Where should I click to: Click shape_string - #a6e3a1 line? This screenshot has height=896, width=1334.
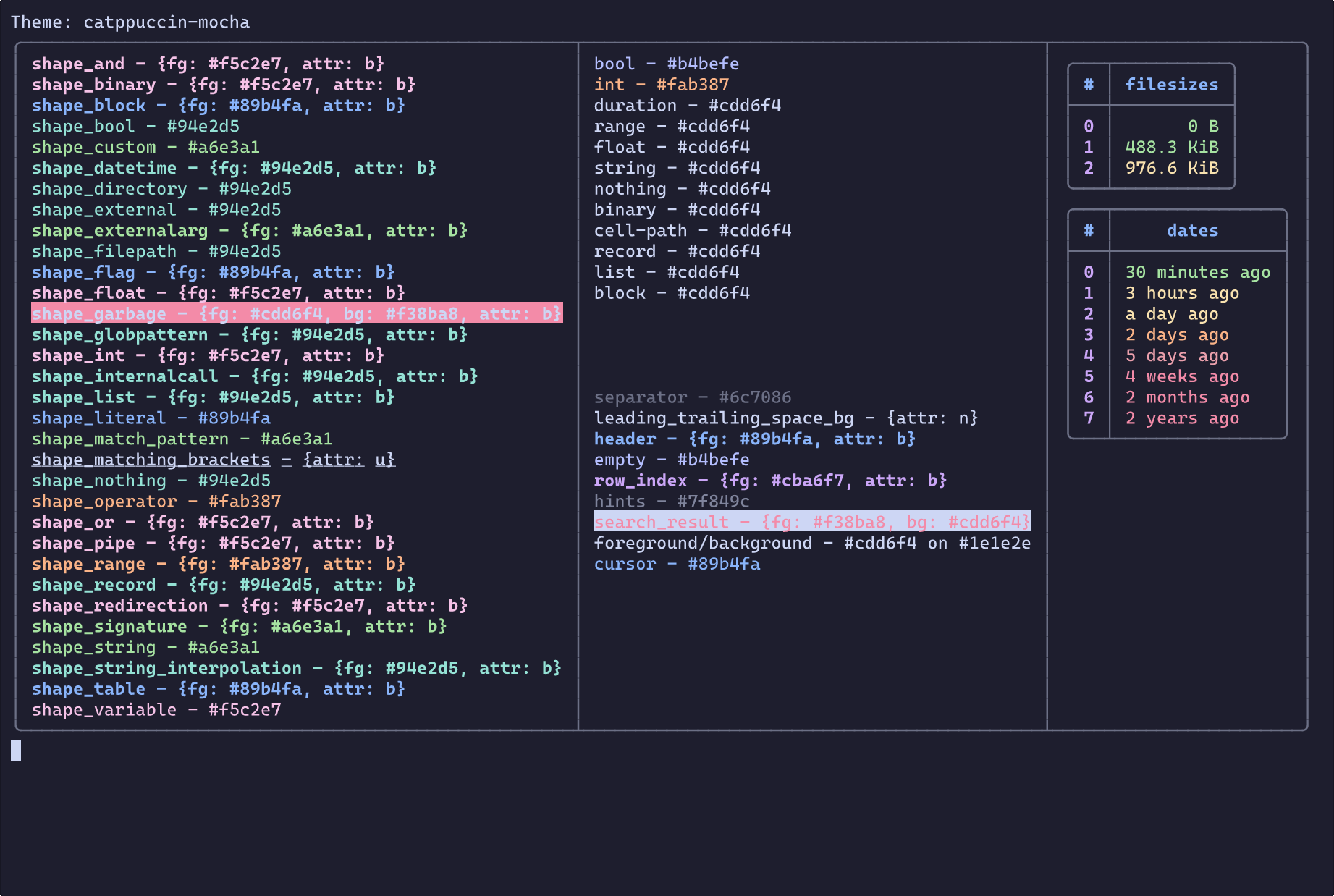click(x=145, y=648)
